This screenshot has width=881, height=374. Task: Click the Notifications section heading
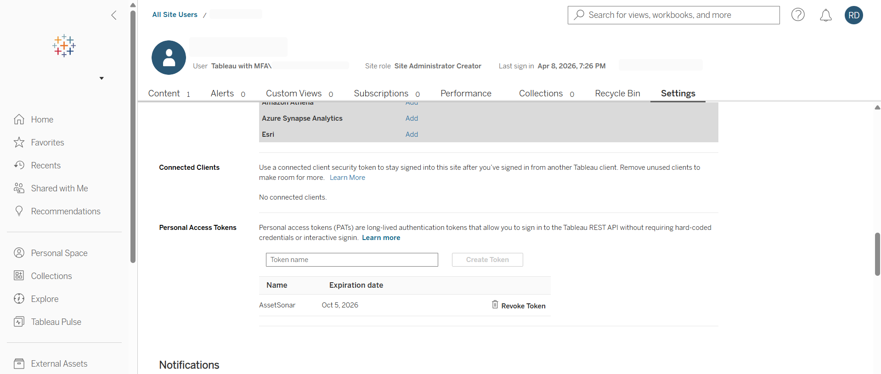click(x=189, y=365)
